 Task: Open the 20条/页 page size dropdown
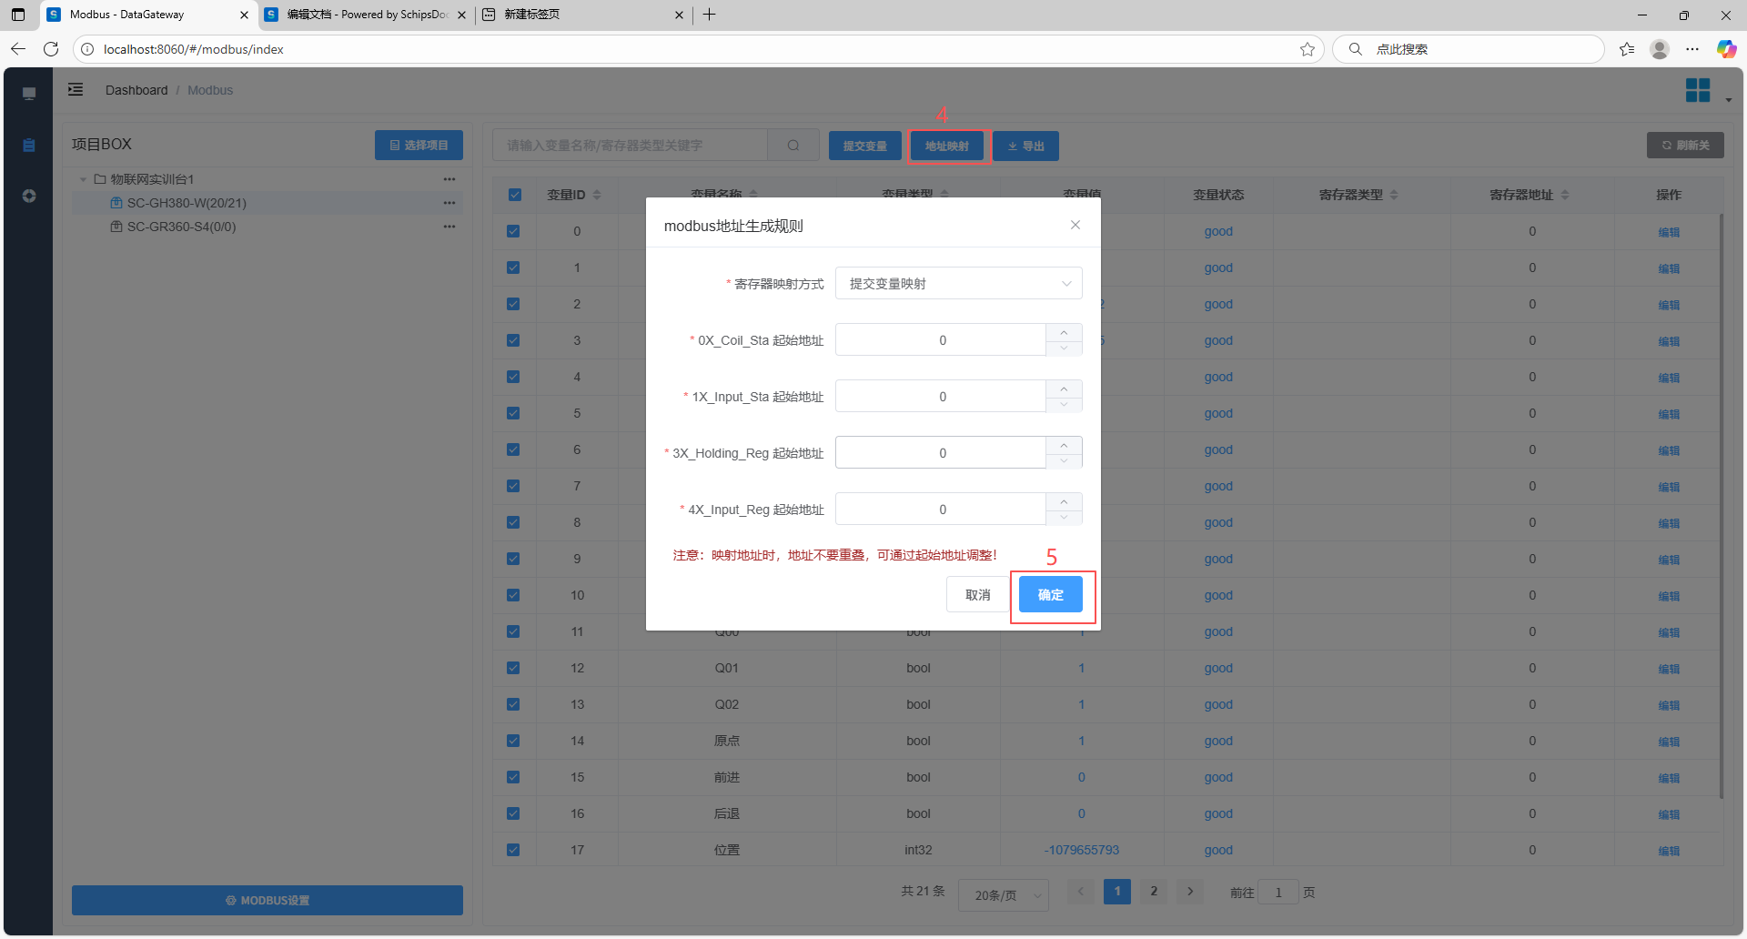1003,895
